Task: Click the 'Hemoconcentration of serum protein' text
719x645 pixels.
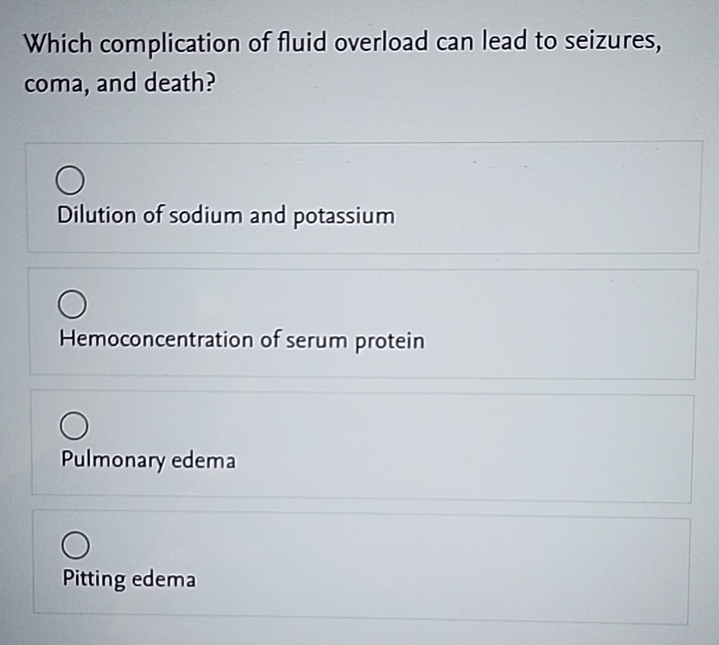Action: [x=241, y=340]
